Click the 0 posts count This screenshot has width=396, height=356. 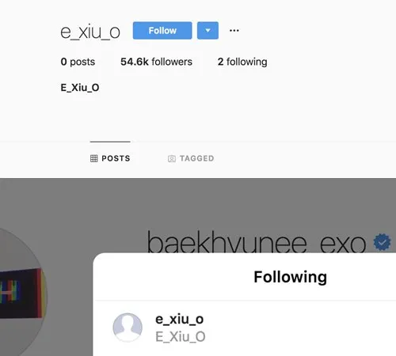[78, 62]
